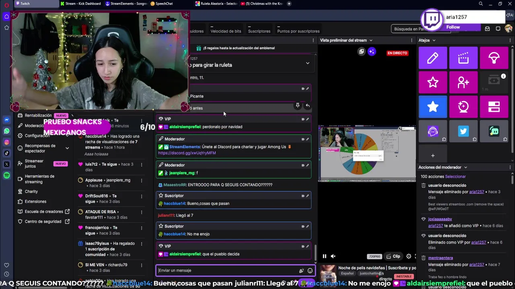Add a new shortcut with plus tile
Viewport: 515px width, 289px height.
(433, 155)
